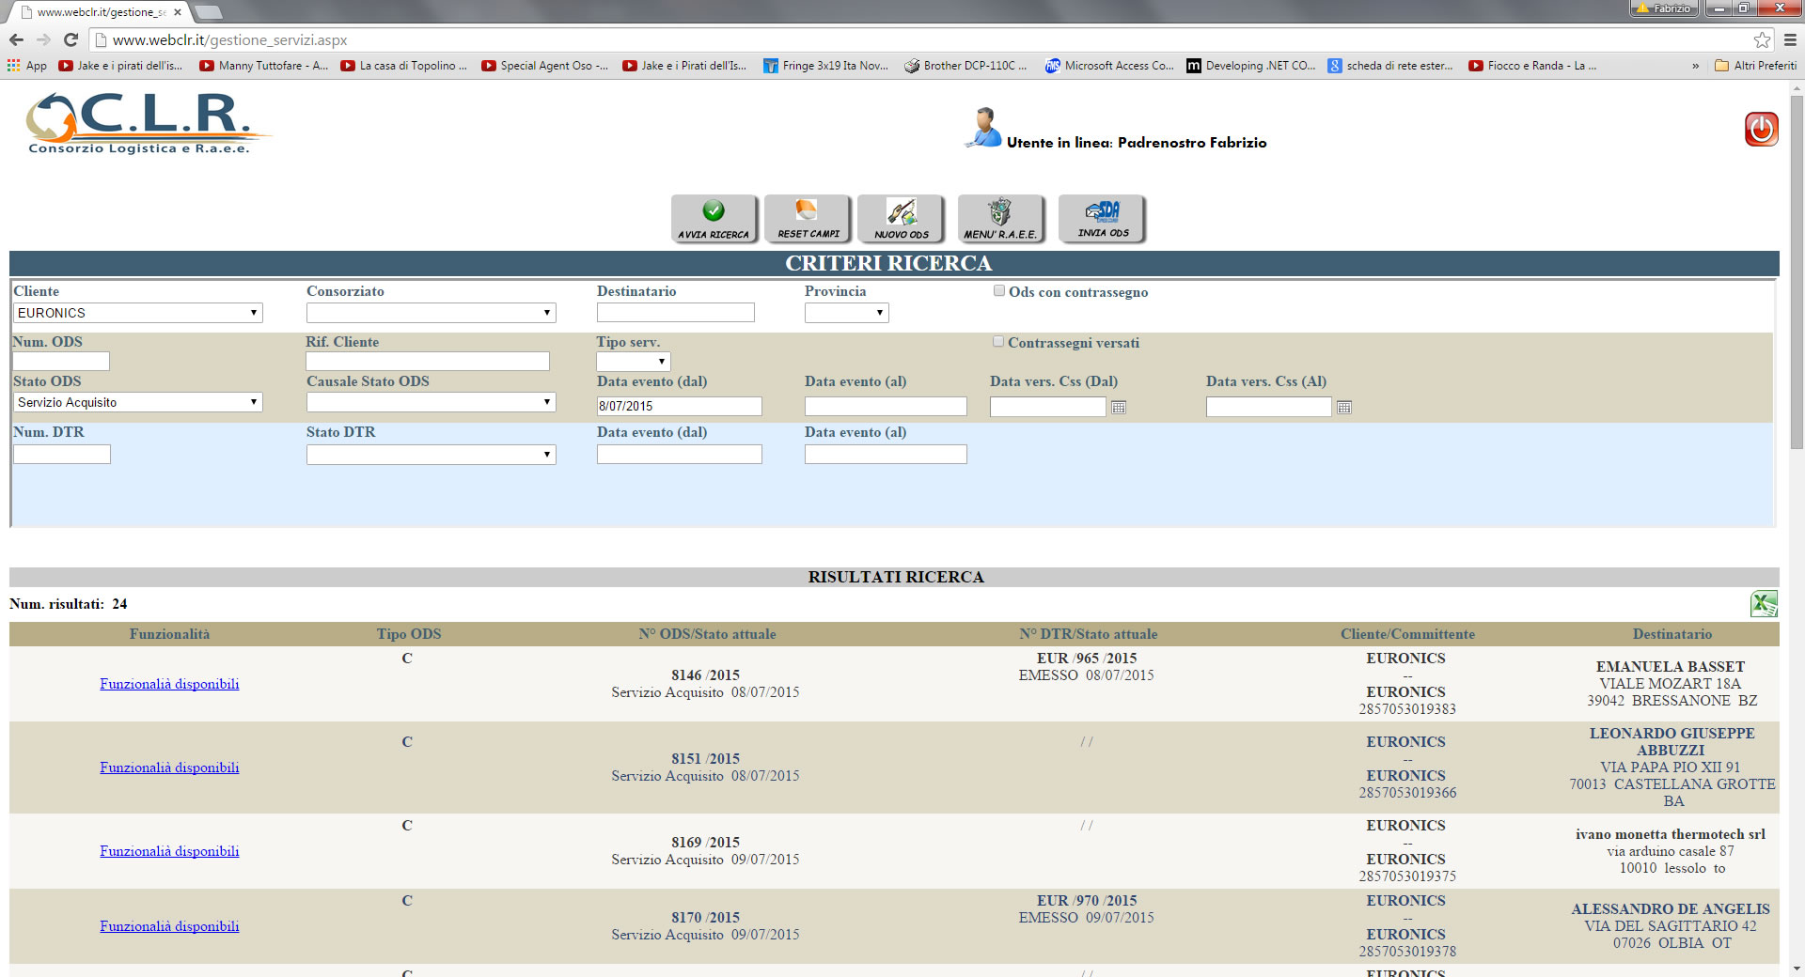1805x977 pixels.
Task: Open Funzionalià disponibili for ODS 8169
Action: point(169,851)
